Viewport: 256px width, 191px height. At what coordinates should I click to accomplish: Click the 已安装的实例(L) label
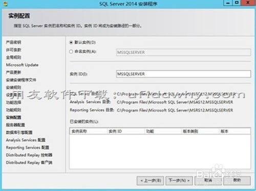84,122
